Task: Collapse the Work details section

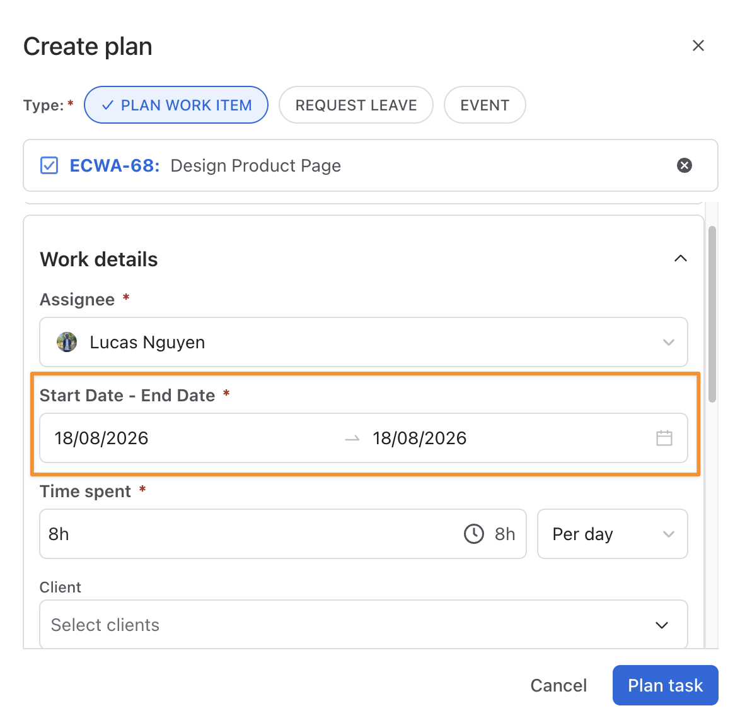Action: click(x=680, y=259)
